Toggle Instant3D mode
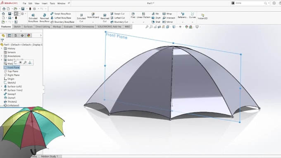281x158 pixels. click(202, 17)
